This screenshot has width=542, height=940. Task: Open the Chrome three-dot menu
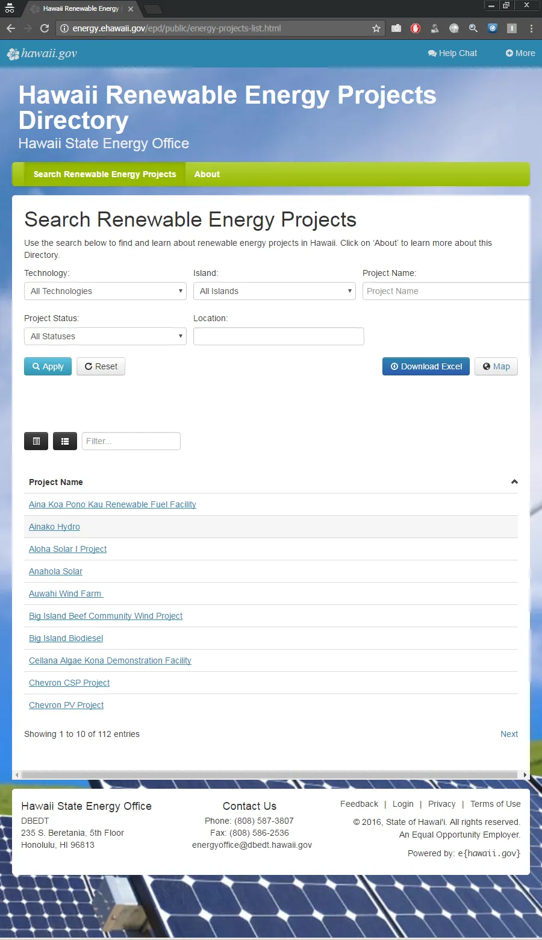(x=531, y=28)
